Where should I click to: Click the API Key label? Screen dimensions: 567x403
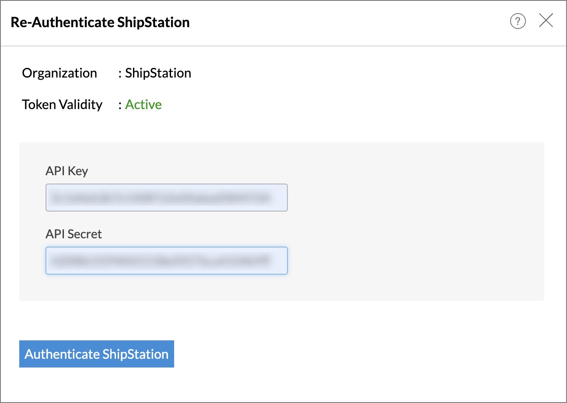[x=66, y=171]
